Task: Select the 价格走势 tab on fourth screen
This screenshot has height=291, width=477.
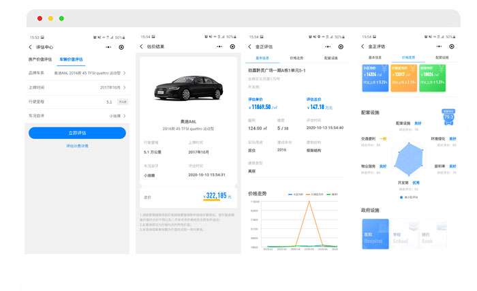Action: pos(409,57)
